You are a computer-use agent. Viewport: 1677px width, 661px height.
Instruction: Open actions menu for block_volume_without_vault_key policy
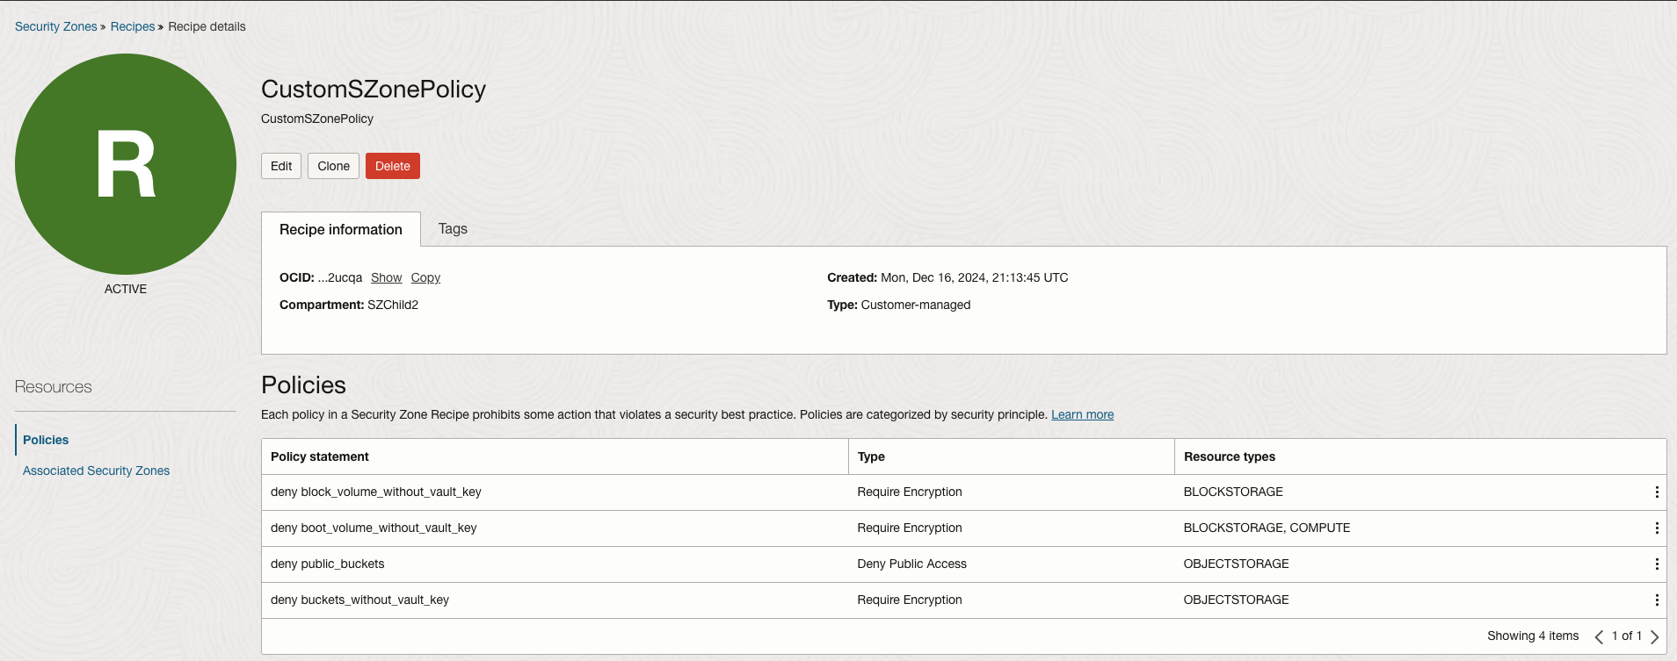pyautogui.click(x=1657, y=492)
